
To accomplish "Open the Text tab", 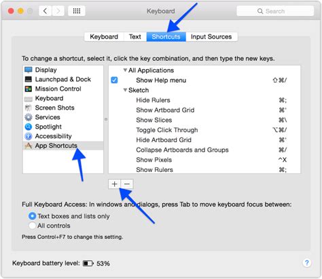I will point(135,37).
